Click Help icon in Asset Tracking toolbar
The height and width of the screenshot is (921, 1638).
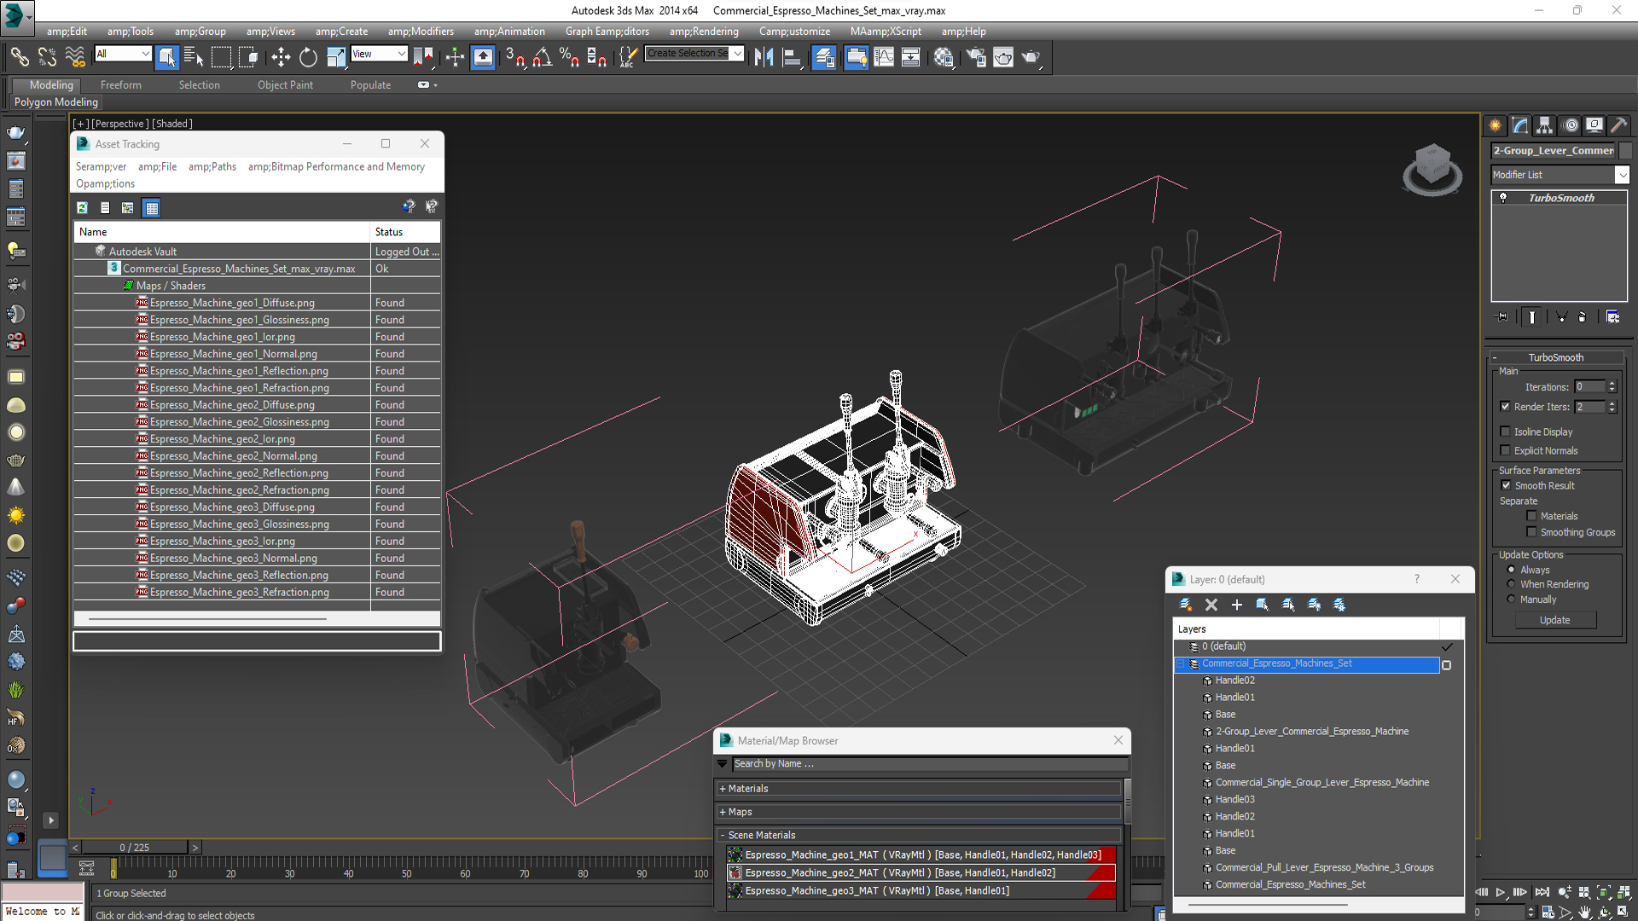tap(409, 206)
